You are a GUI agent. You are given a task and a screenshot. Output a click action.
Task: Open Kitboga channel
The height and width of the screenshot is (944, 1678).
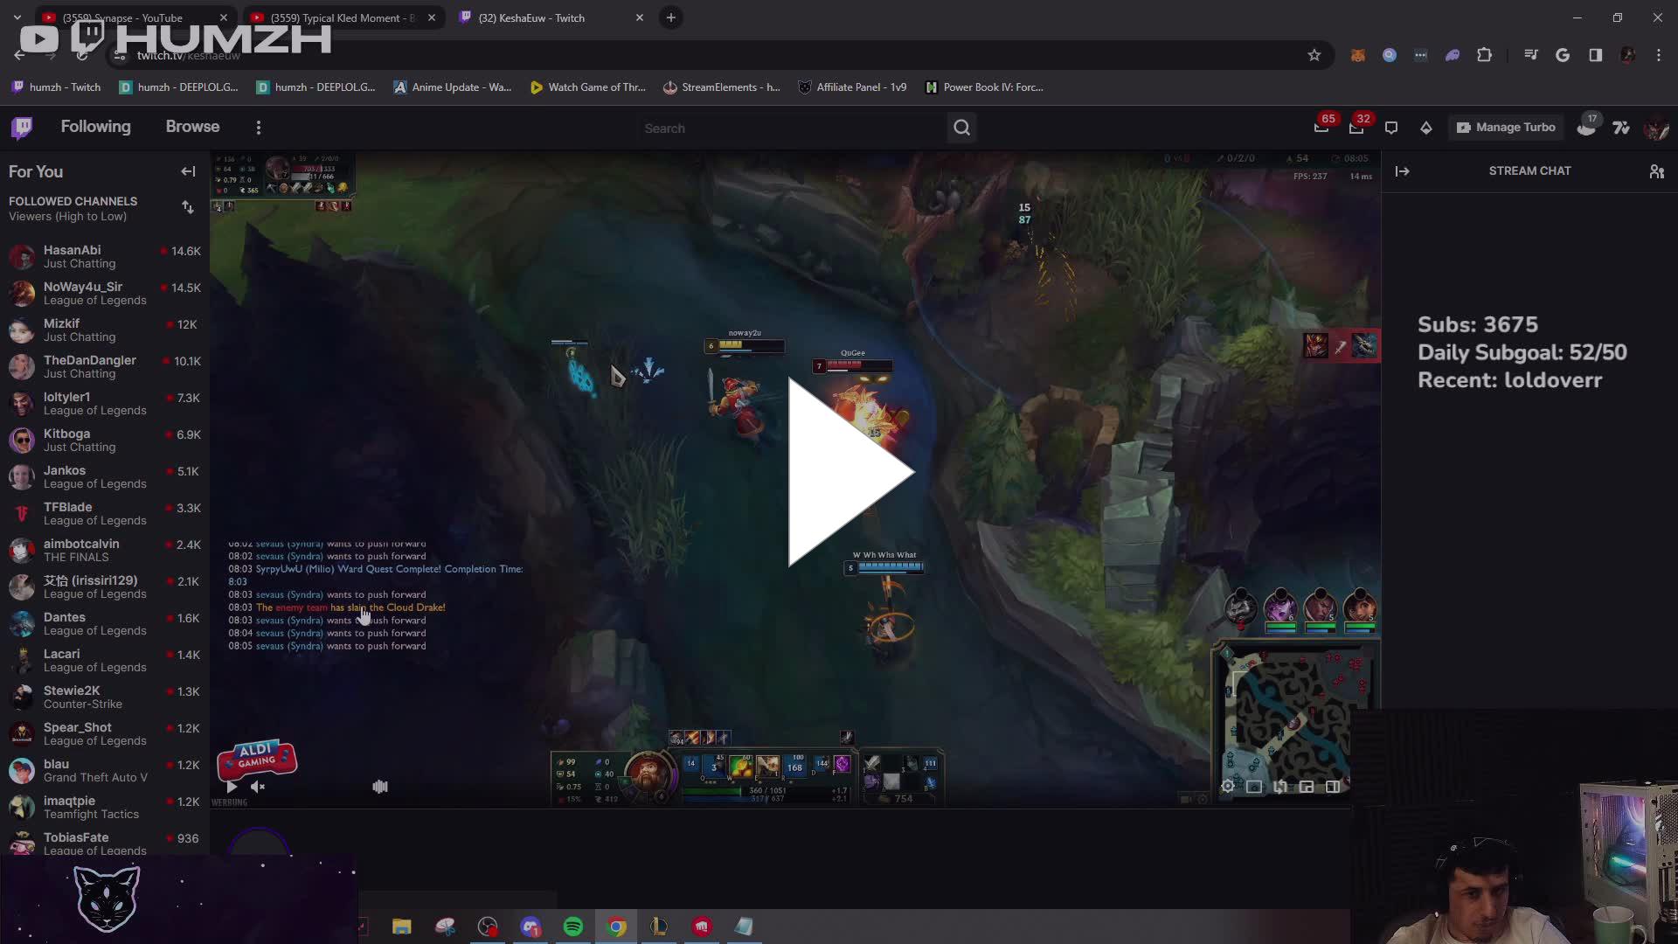[105, 440]
